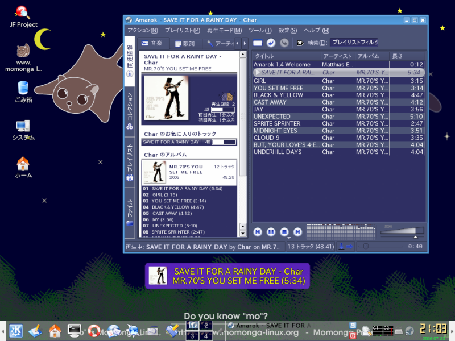455x341 pixels.
Task: Open the JF Project desktop icon
Action: 23,17
